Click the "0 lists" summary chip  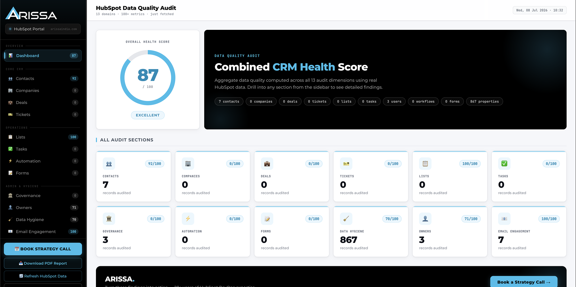coord(344,102)
